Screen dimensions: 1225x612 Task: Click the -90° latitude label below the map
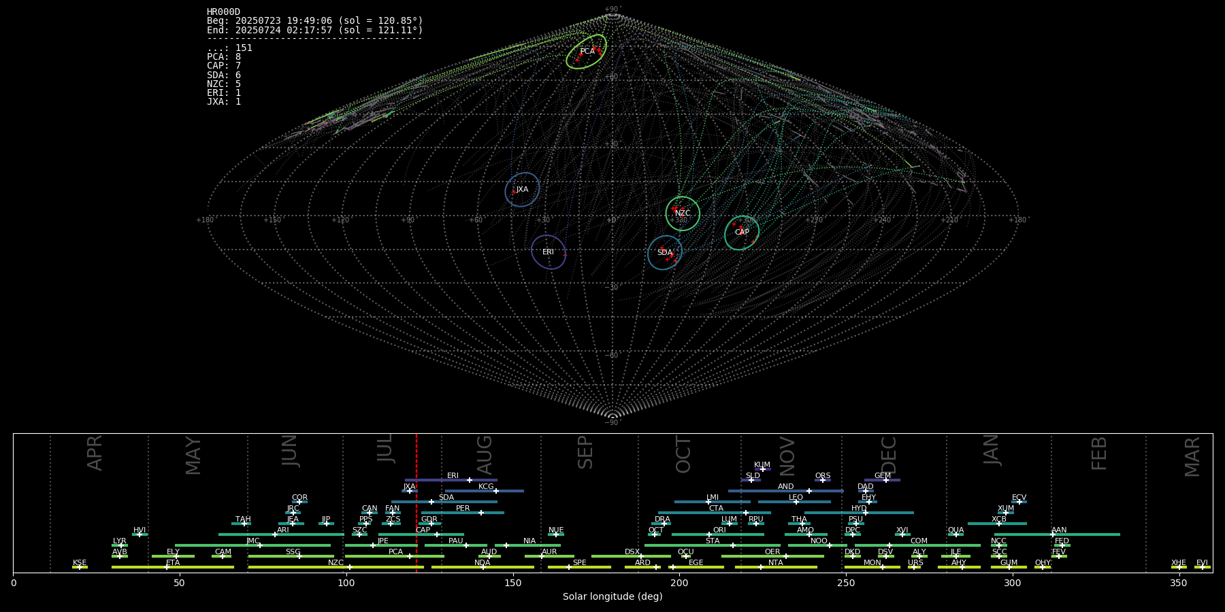612,423
